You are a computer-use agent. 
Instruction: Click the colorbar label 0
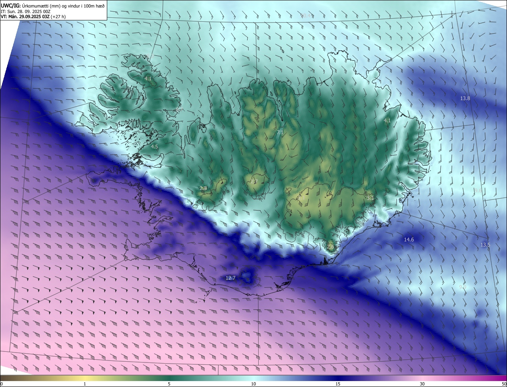(x=2, y=384)
